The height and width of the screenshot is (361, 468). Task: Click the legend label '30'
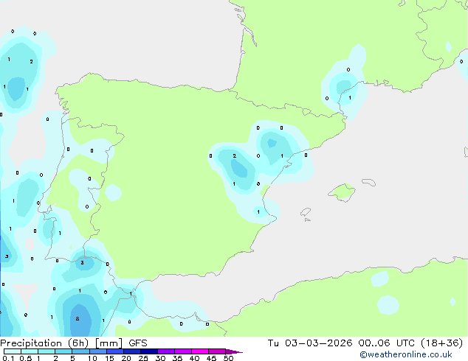160,358
